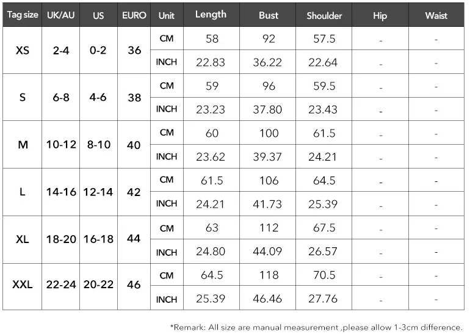Click the EURO column header
470x334 pixels.
click(134, 15)
